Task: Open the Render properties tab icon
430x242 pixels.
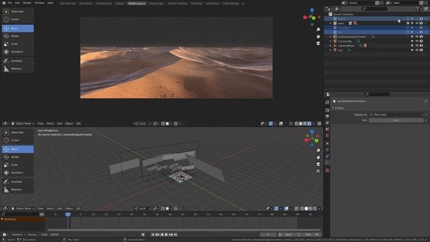Action: (327, 110)
